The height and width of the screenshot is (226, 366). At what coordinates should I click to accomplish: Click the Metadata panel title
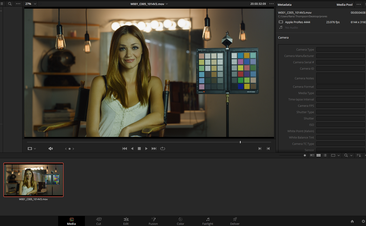tap(285, 5)
